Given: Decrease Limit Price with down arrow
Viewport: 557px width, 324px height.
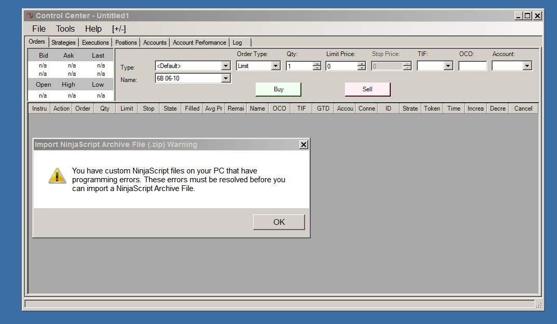Looking at the screenshot, I should pyautogui.click(x=362, y=68).
